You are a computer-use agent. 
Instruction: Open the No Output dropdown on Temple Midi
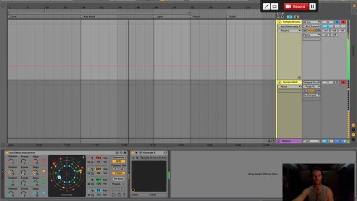click(x=311, y=95)
